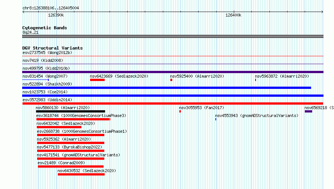Click the left arrow of the ruler
Screen dimensions: 334x189
[x=23, y=12]
